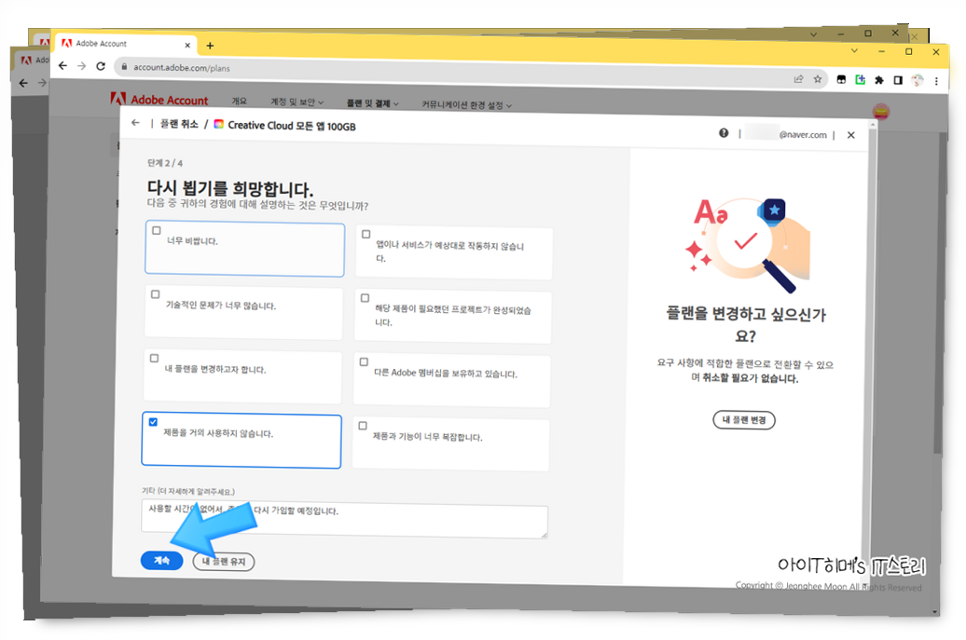Check 앱이나 서비스가 예상대로 작동하지 않습니다

click(366, 235)
